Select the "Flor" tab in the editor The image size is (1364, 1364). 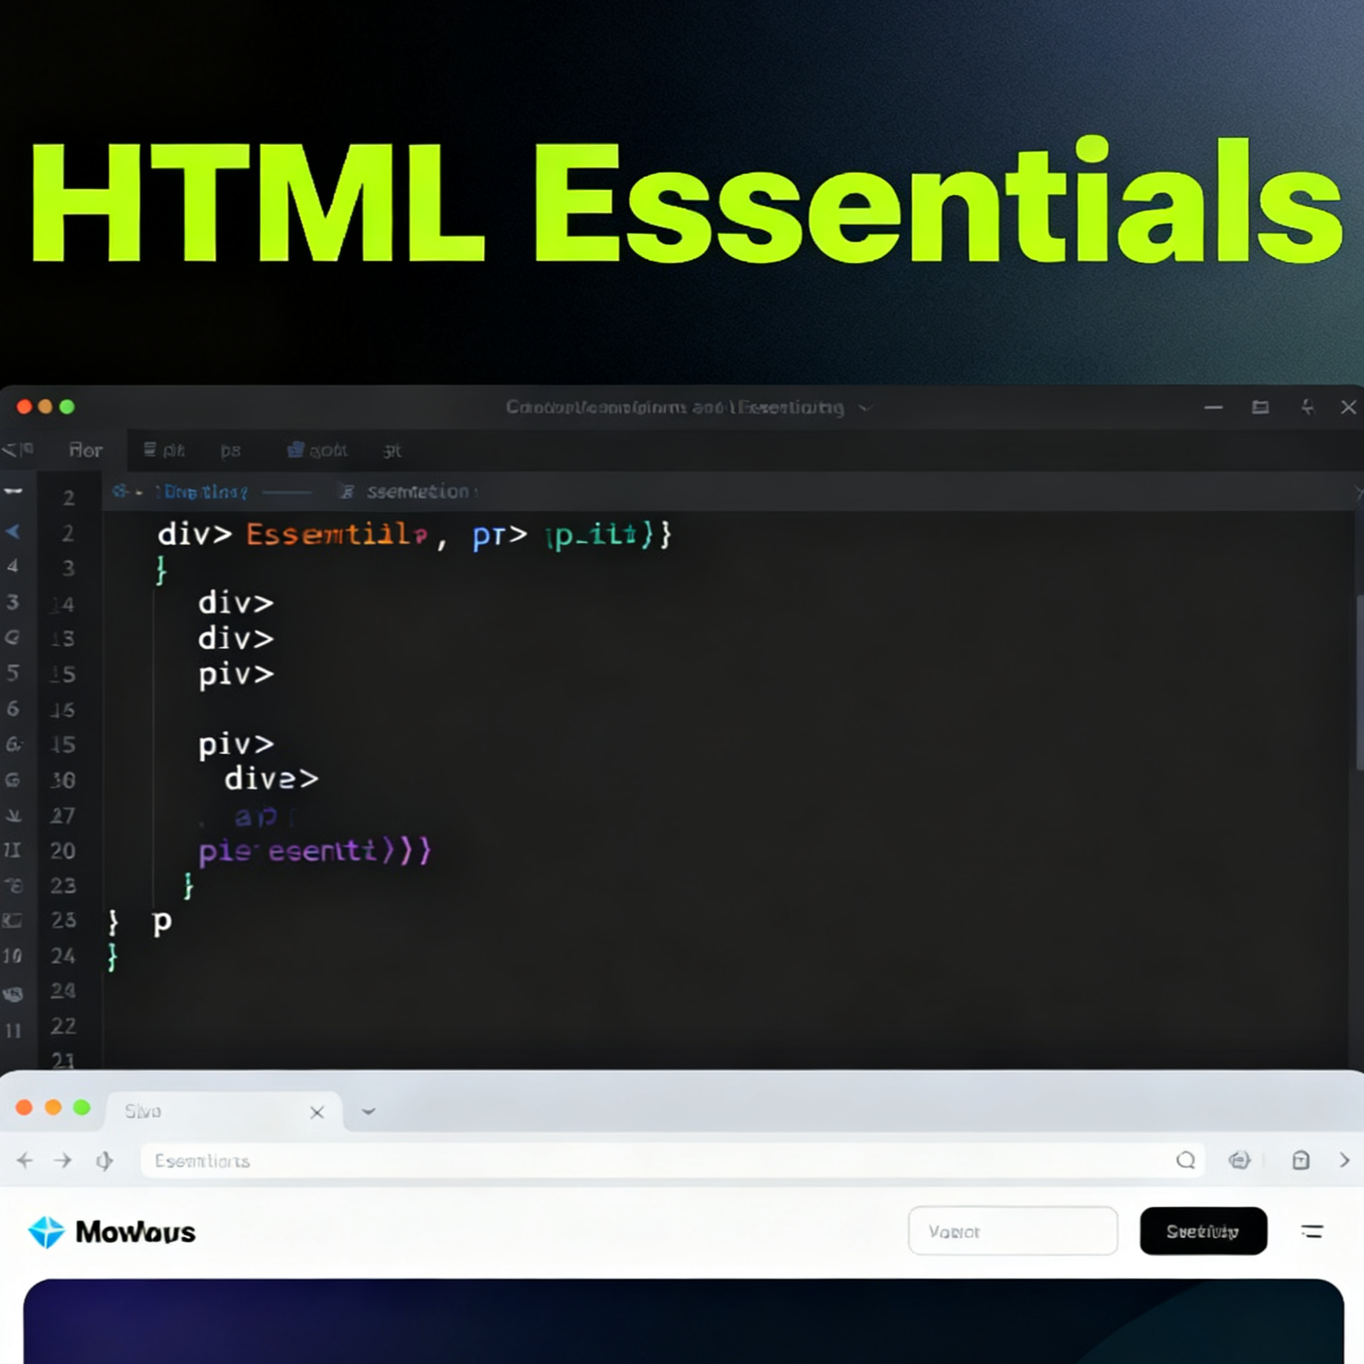(85, 450)
